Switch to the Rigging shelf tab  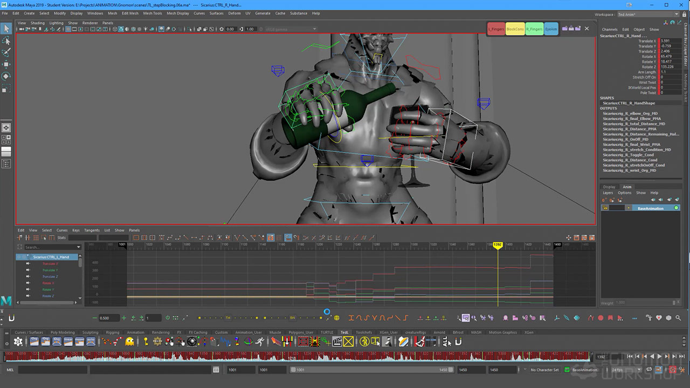[112, 332]
